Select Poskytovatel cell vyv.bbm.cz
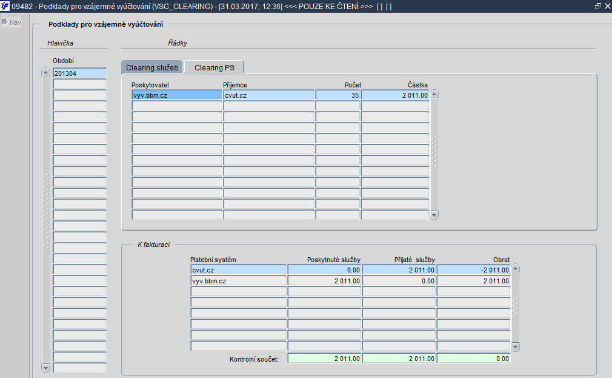Viewport: 612px width, 378px height. [177, 95]
